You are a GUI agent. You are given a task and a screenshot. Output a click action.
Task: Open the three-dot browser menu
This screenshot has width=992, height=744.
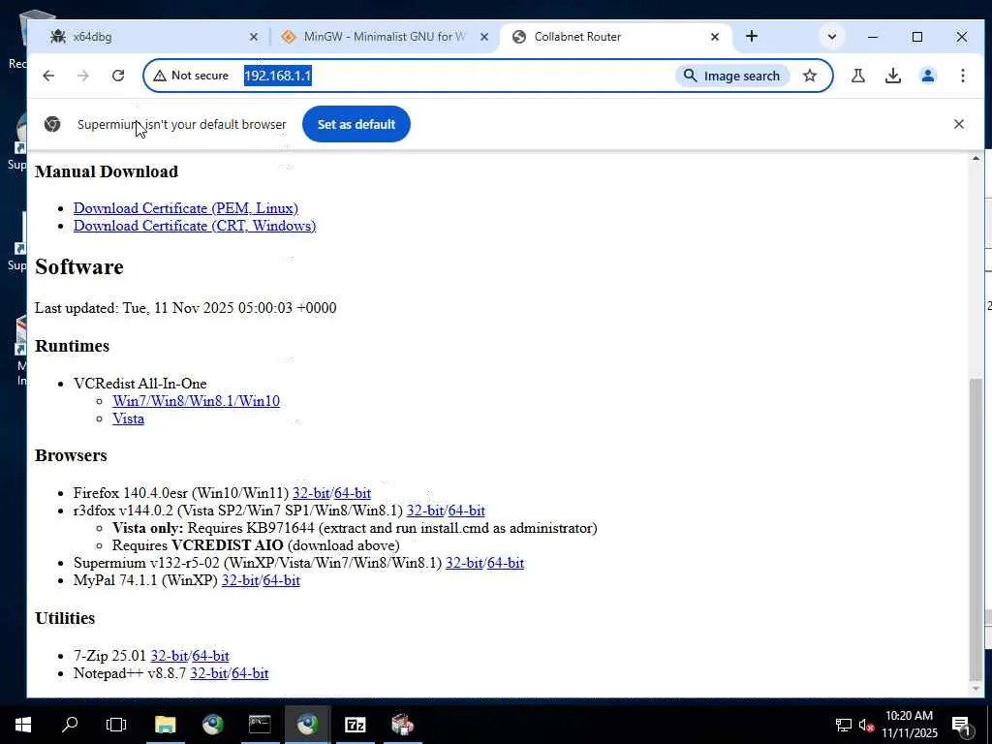click(962, 76)
